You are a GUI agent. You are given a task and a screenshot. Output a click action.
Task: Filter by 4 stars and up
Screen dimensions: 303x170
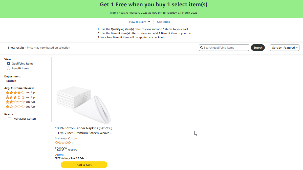pyautogui.click(x=20, y=93)
